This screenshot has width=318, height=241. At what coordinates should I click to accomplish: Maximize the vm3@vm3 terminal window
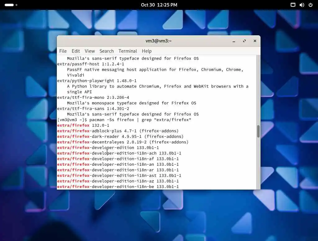(244, 41)
